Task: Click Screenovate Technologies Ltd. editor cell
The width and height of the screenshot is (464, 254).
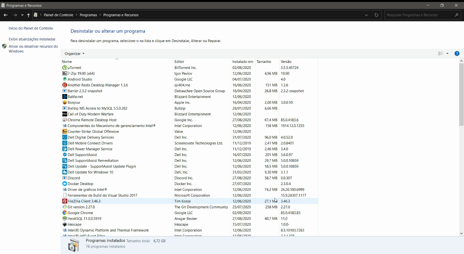Action: (198, 143)
